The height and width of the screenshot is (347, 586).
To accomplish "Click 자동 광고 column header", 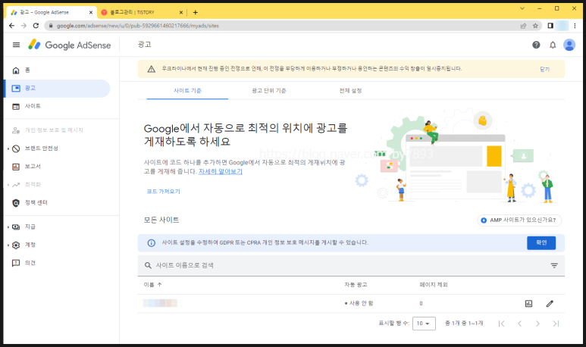I will pos(356,285).
